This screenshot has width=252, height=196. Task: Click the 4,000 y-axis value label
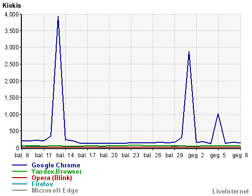click(x=12, y=15)
